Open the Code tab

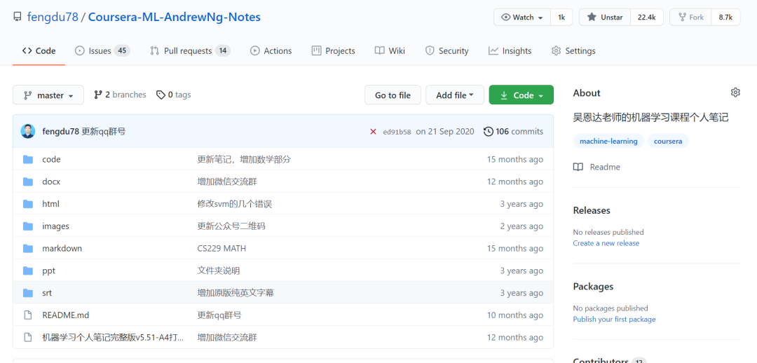(x=39, y=50)
